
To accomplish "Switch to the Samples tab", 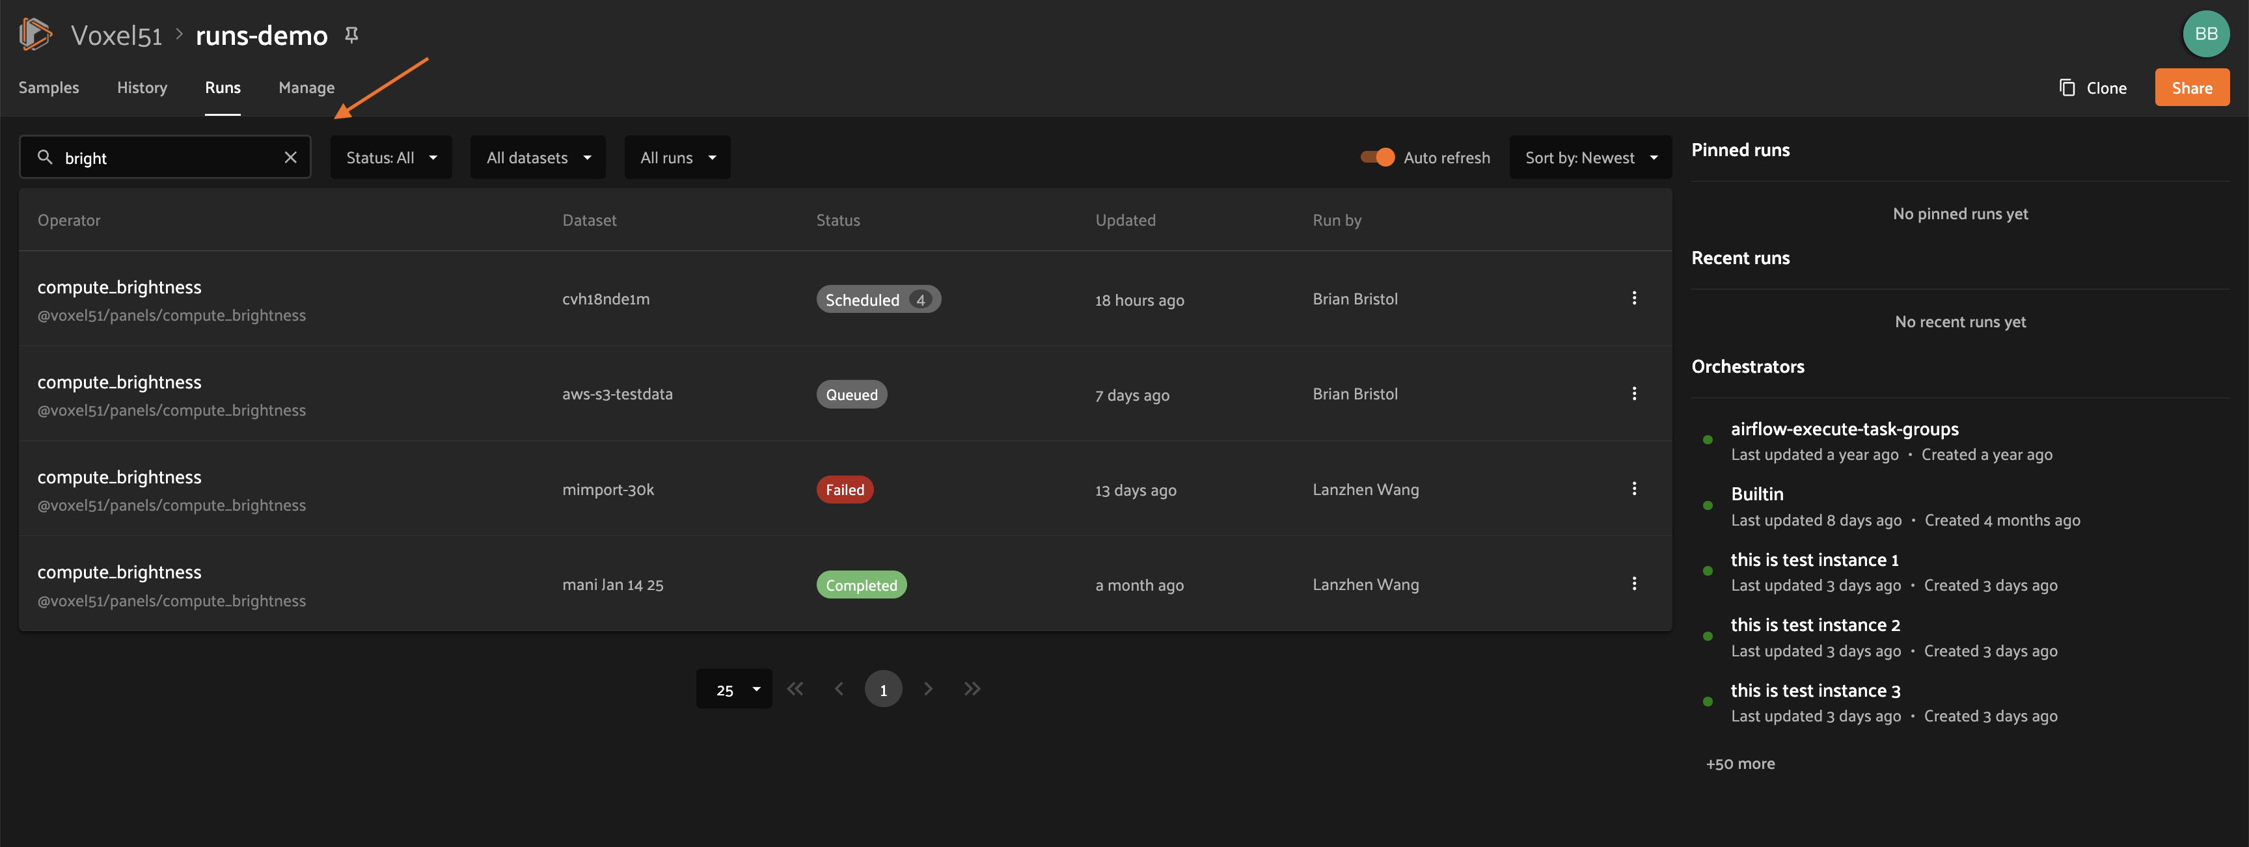I will [49, 87].
